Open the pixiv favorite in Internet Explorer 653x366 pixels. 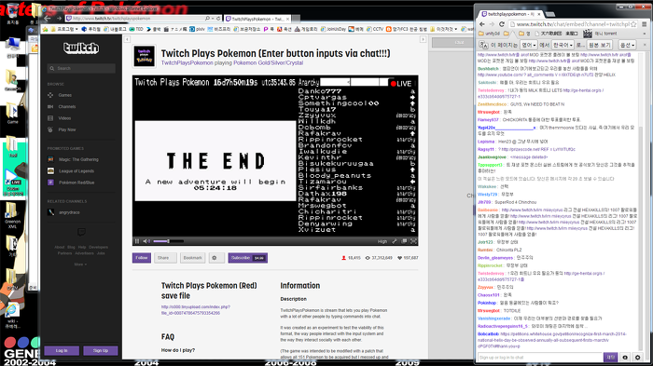click(x=197, y=29)
